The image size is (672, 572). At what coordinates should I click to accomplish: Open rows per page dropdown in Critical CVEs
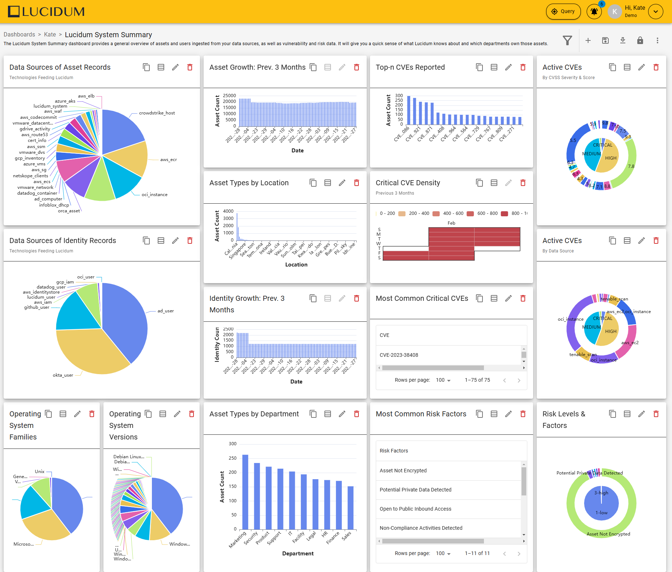tap(443, 380)
